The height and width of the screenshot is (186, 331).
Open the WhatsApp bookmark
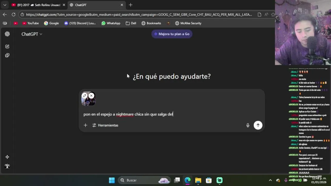click(x=111, y=23)
